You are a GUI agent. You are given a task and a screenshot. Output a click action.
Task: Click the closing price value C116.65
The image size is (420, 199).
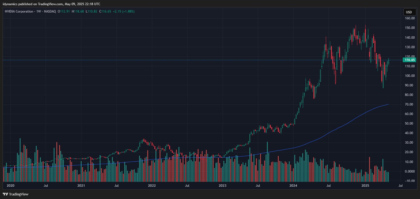coord(105,11)
